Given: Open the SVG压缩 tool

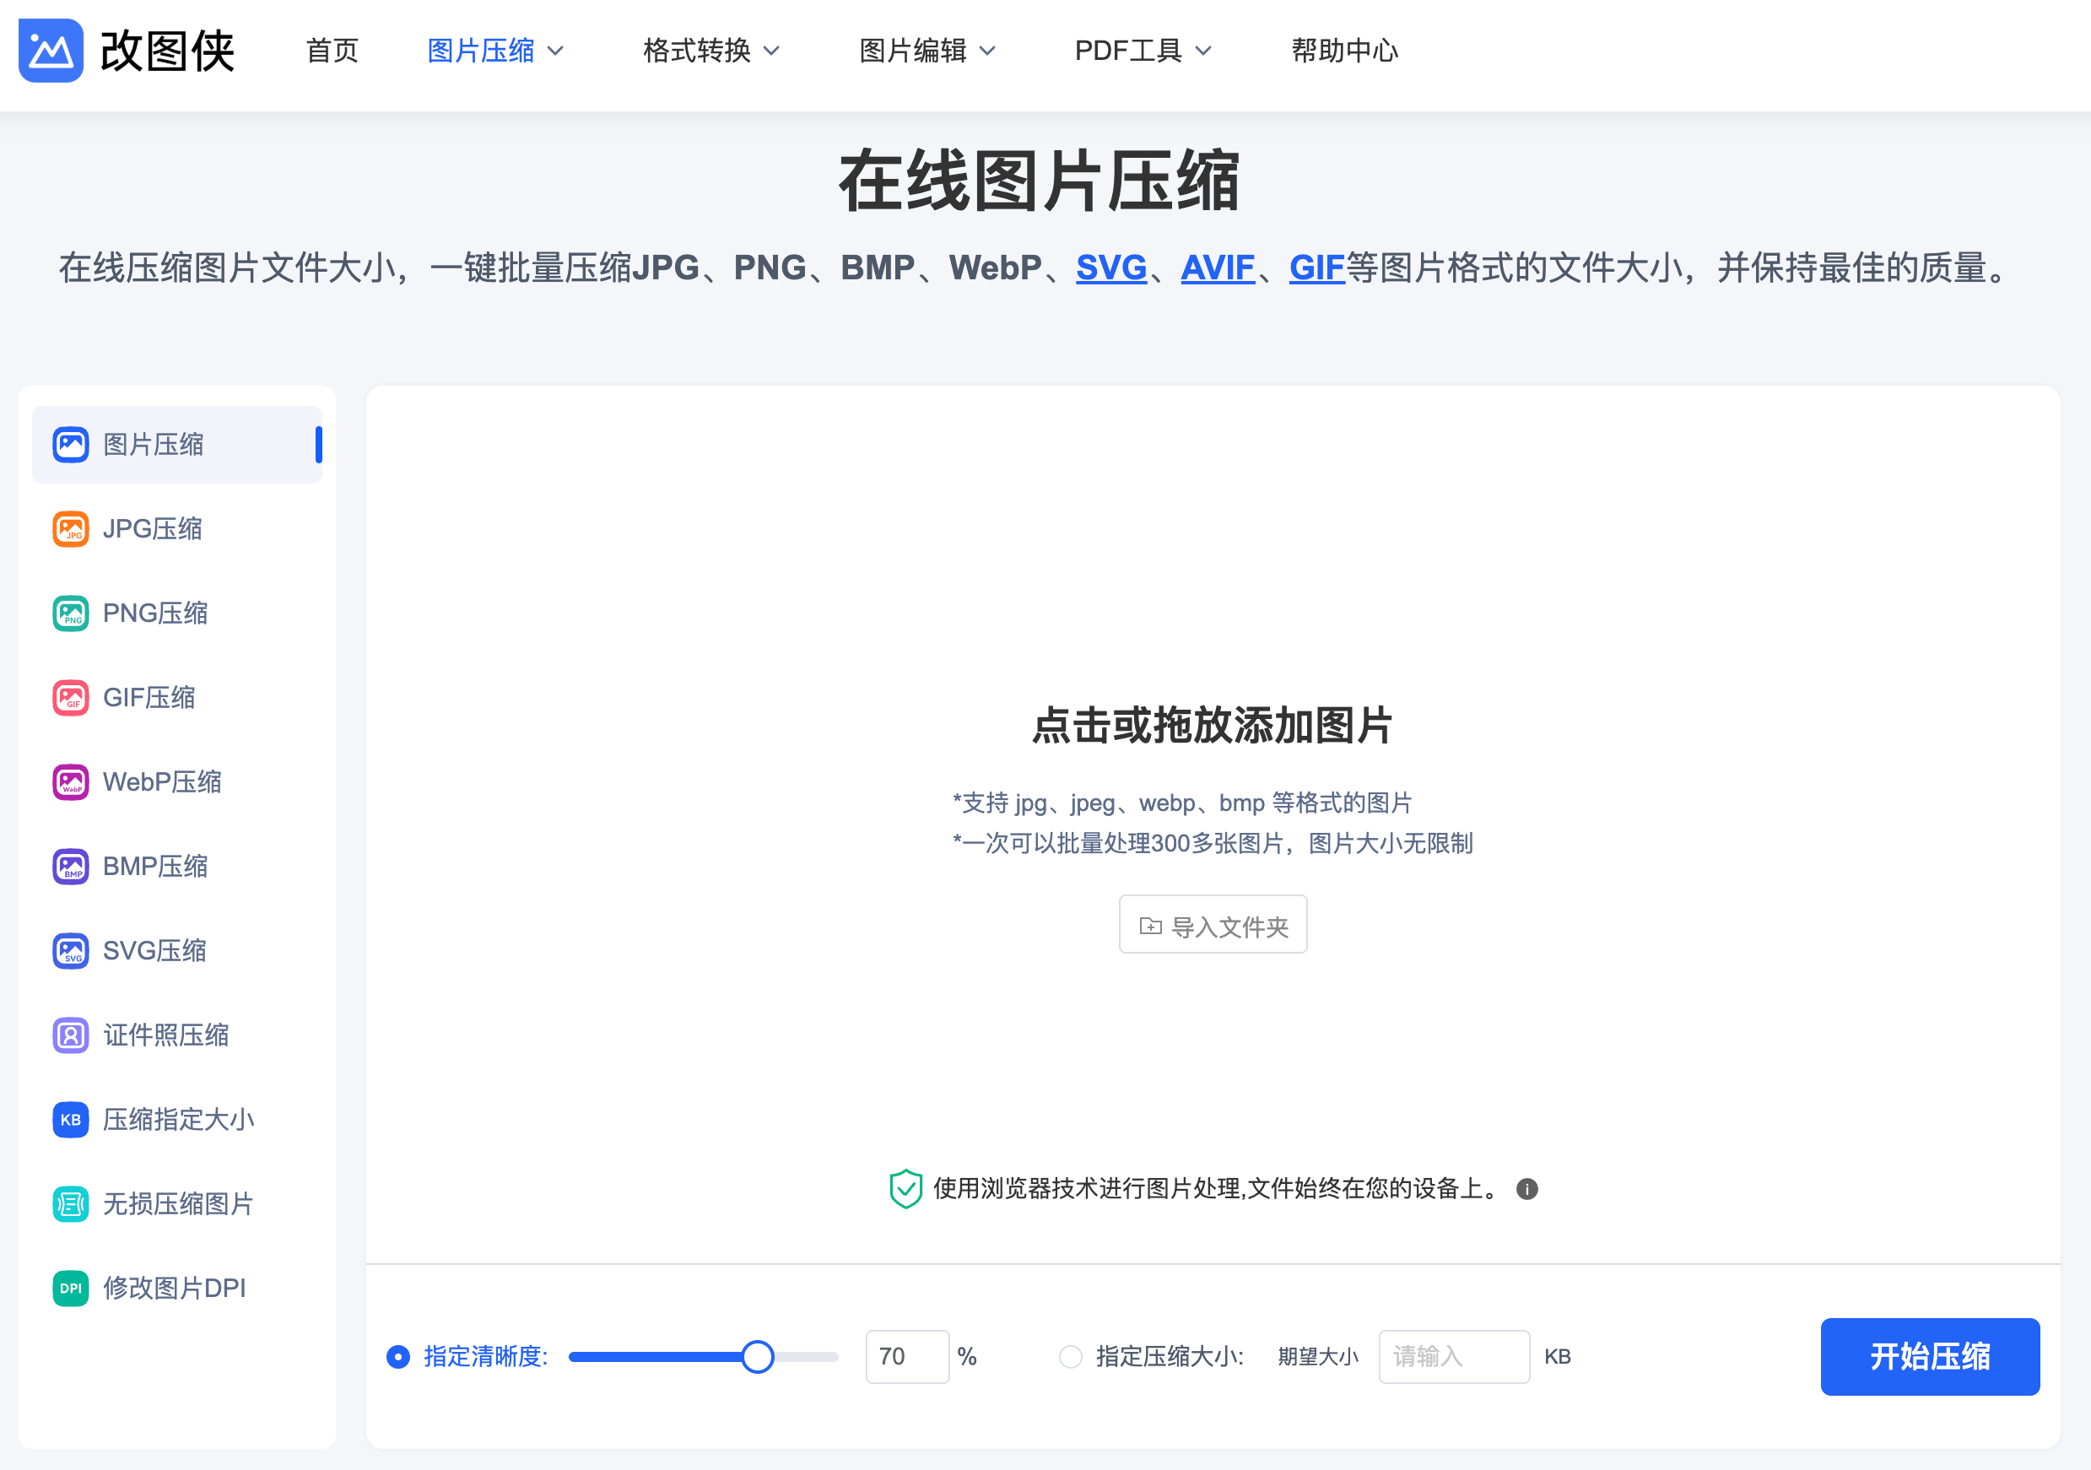Looking at the screenshot, I should pyautogui.click(x=154, y=950).
